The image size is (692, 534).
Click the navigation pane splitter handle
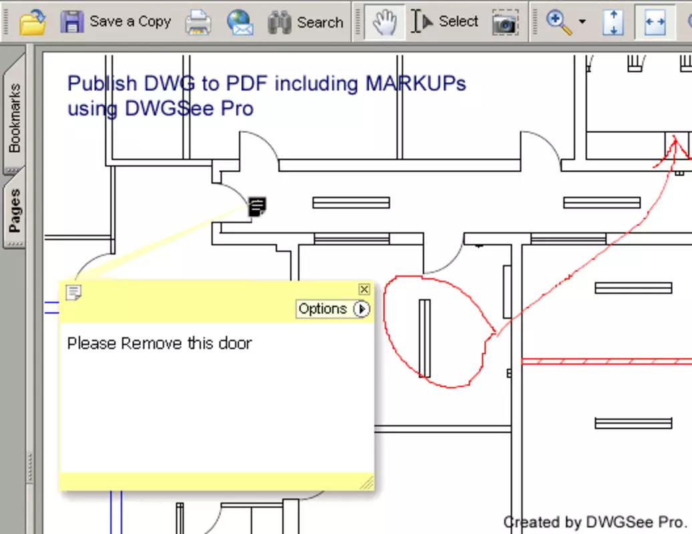[30, 467]
